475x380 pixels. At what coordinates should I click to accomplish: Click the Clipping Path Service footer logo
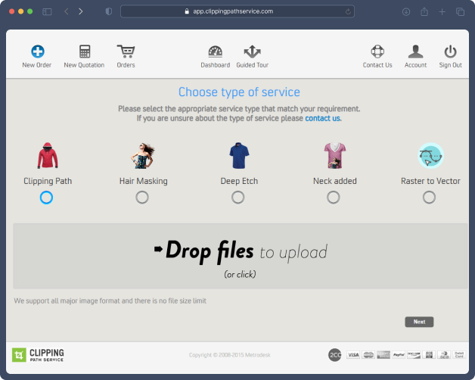pyautogui.click(x=39, y=355)
